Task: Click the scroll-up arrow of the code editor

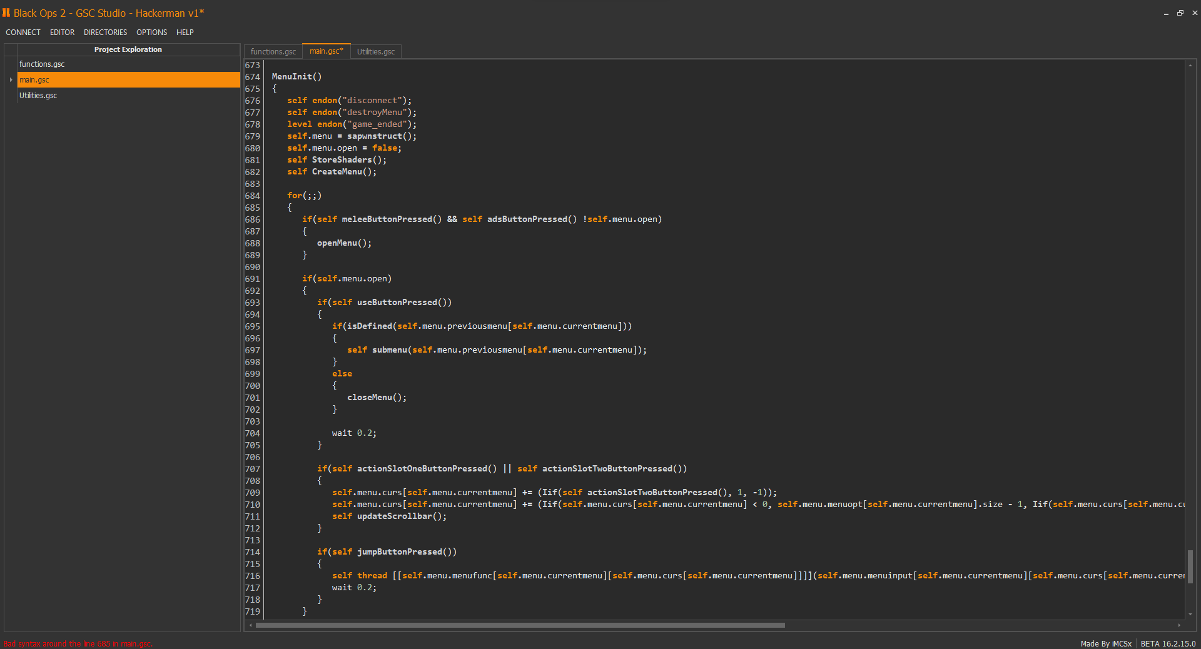Action: (1190, 65)
